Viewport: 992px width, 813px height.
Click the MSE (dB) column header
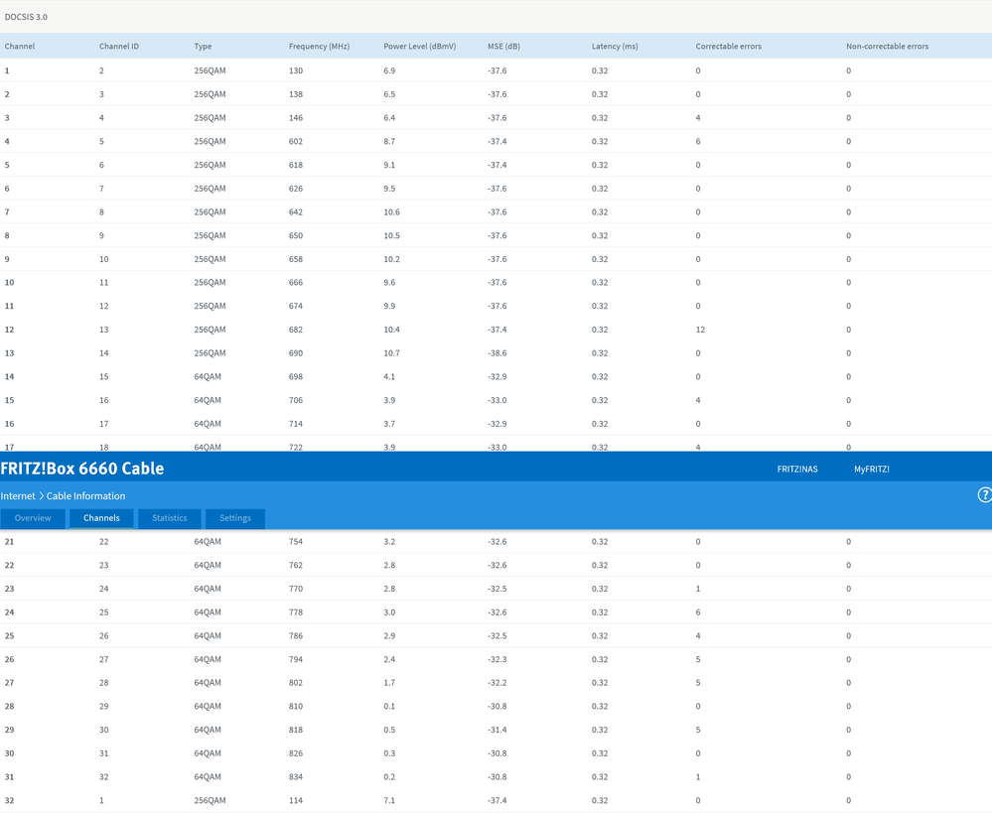coord(503,47)
